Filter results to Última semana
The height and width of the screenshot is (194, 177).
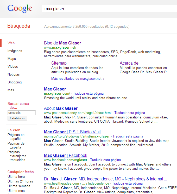(x=19, y=186)
